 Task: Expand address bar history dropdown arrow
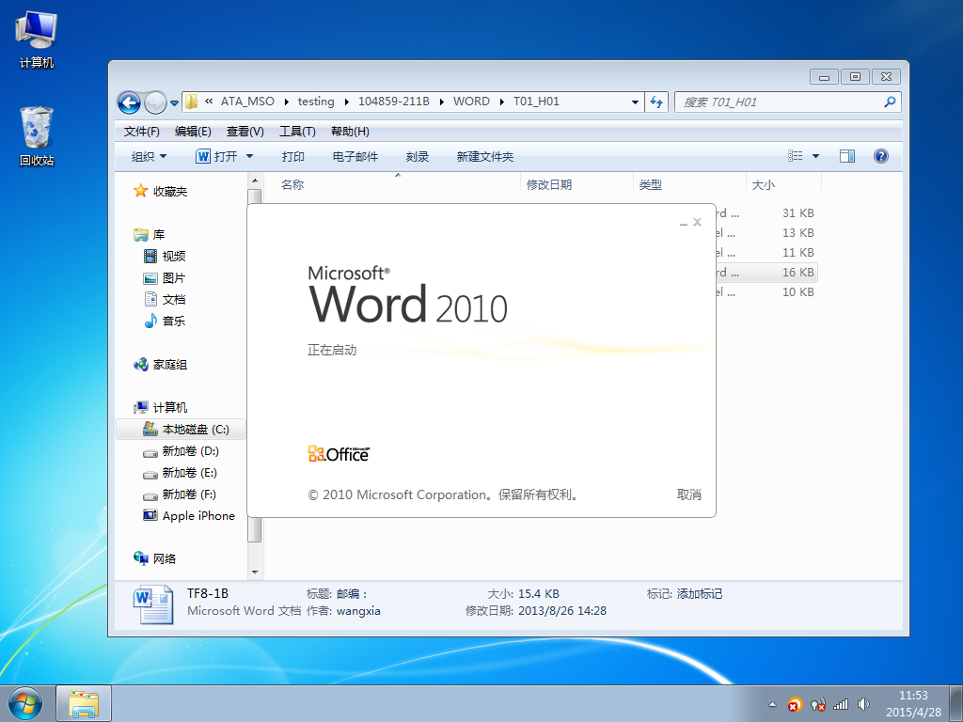click(635, 102)
